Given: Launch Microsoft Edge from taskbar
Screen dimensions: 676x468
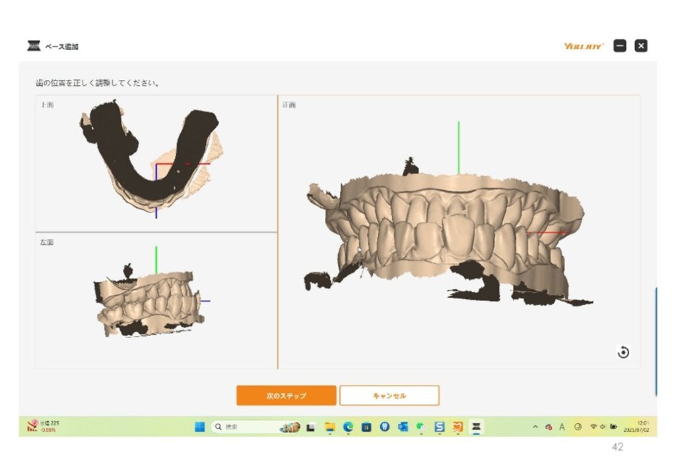Looking at the screenshot, I should click(x=348, y=427).
